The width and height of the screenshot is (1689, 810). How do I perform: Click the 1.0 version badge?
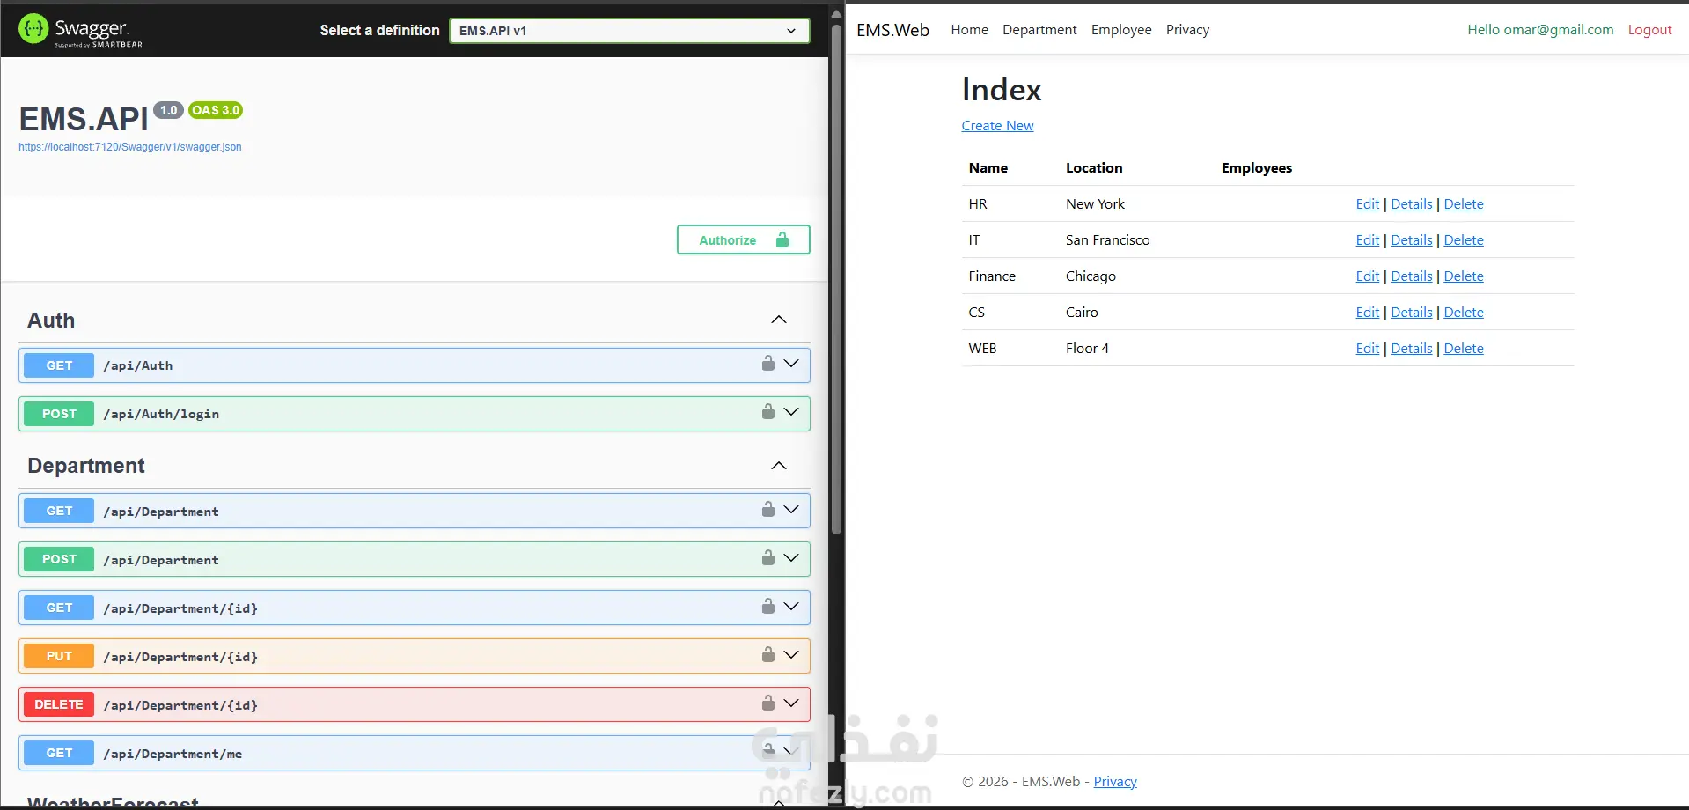[168, 110]
